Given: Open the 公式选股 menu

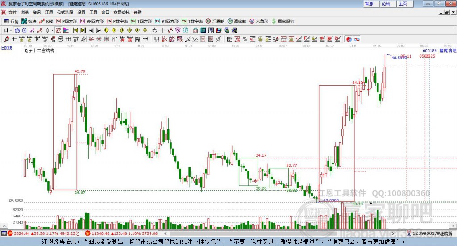Looking at the screenshot, I should pos(65,12).
